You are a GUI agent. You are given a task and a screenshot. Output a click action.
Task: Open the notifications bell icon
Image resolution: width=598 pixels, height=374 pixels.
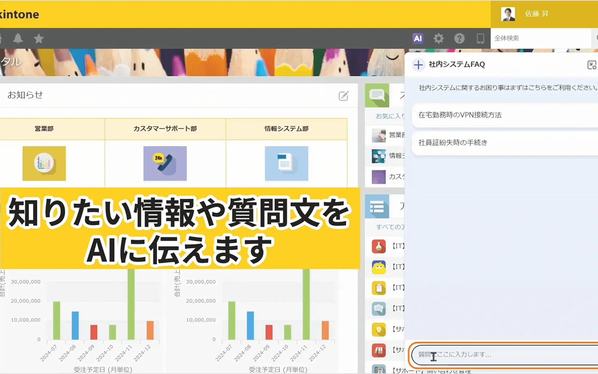[18, 38]
